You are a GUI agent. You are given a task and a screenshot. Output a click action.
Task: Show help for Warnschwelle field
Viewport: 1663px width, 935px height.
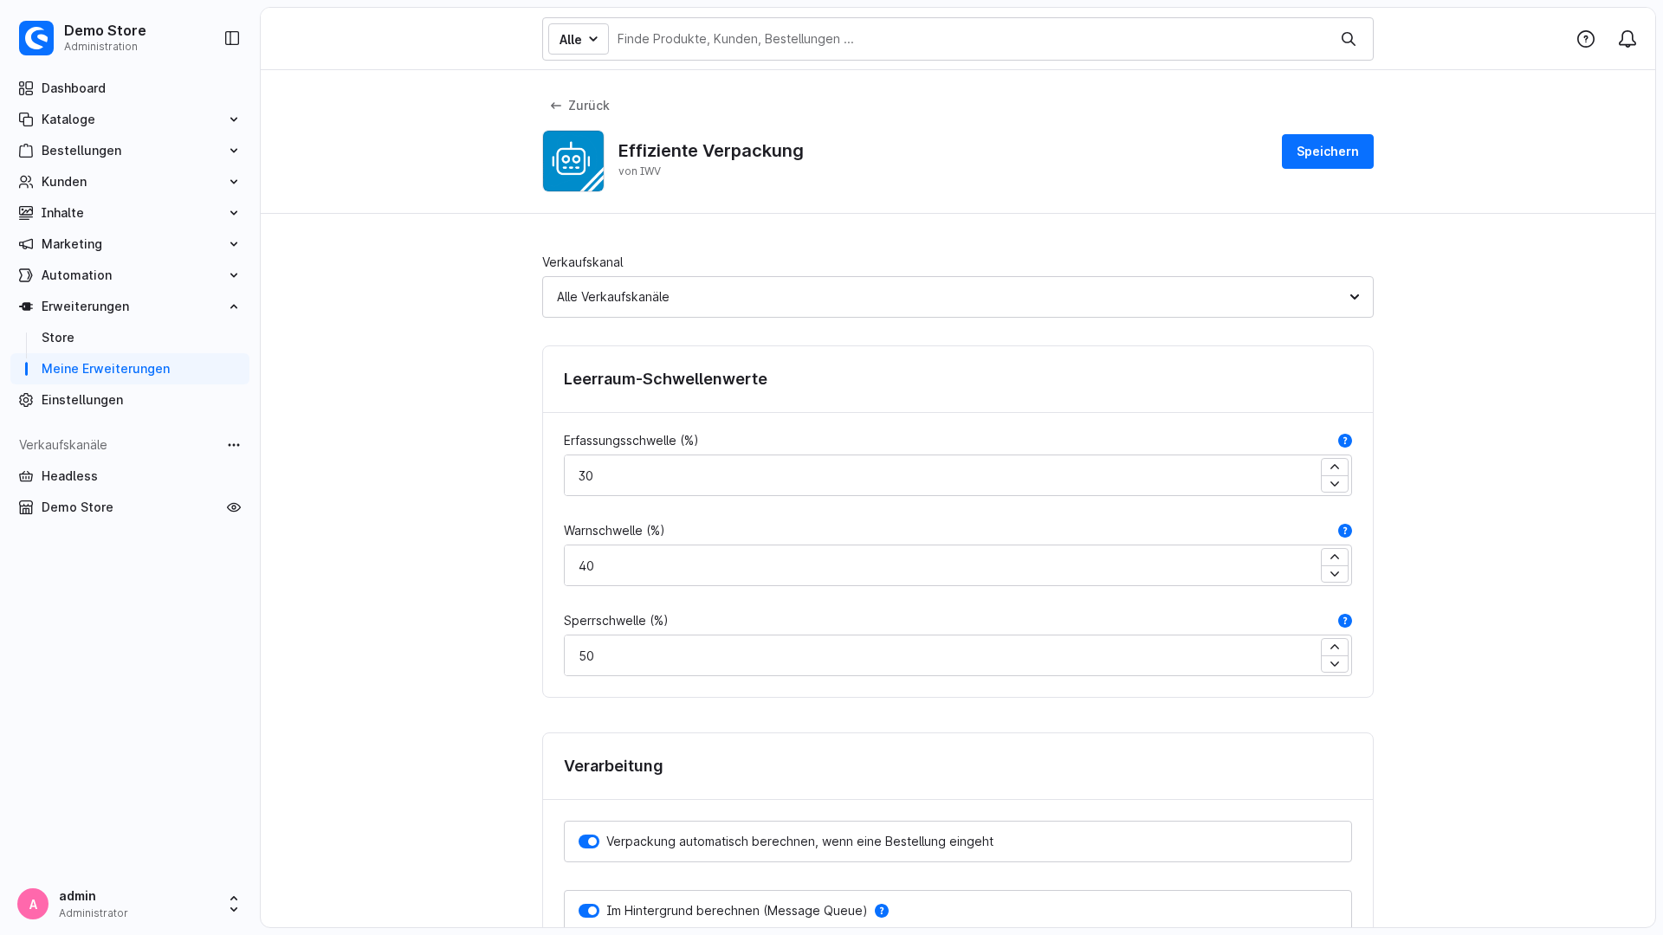pyautogui.click(x=1345, y=531)
